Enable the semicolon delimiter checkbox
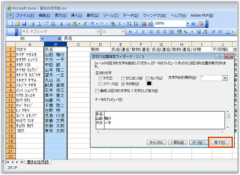240x175 pixels. (x=123, y=78)
